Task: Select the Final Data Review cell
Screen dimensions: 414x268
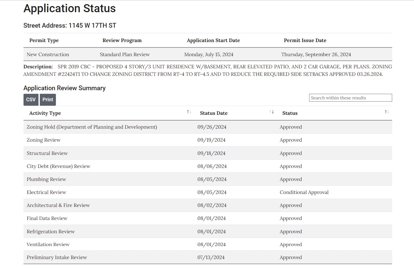Action: (47, 218)
